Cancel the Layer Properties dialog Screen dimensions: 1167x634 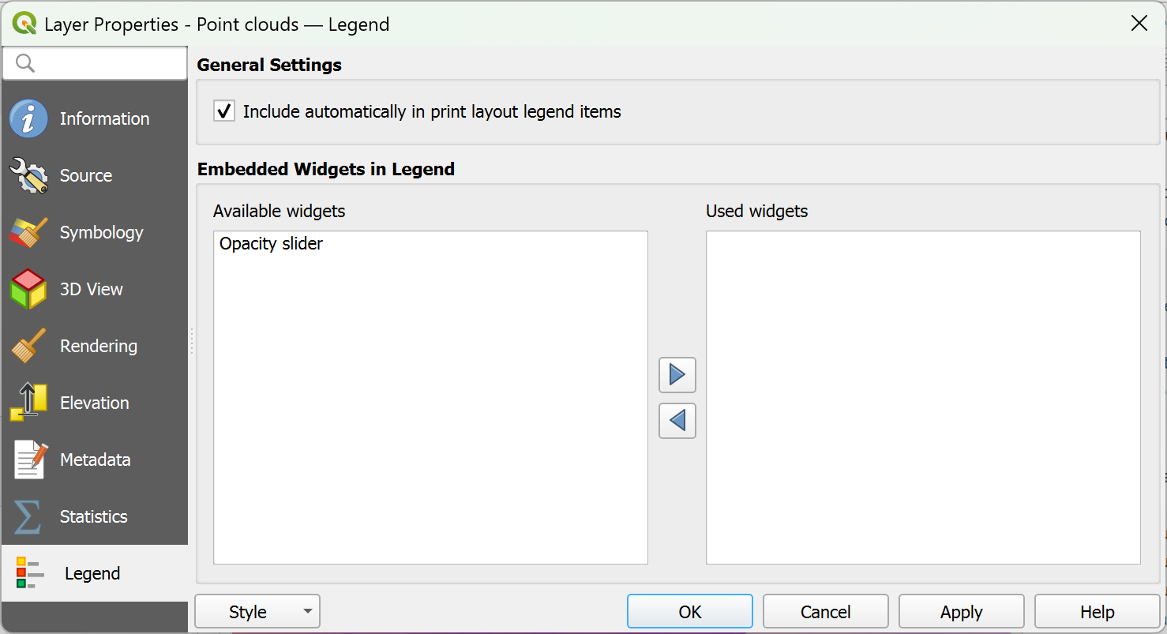[825, 610]
